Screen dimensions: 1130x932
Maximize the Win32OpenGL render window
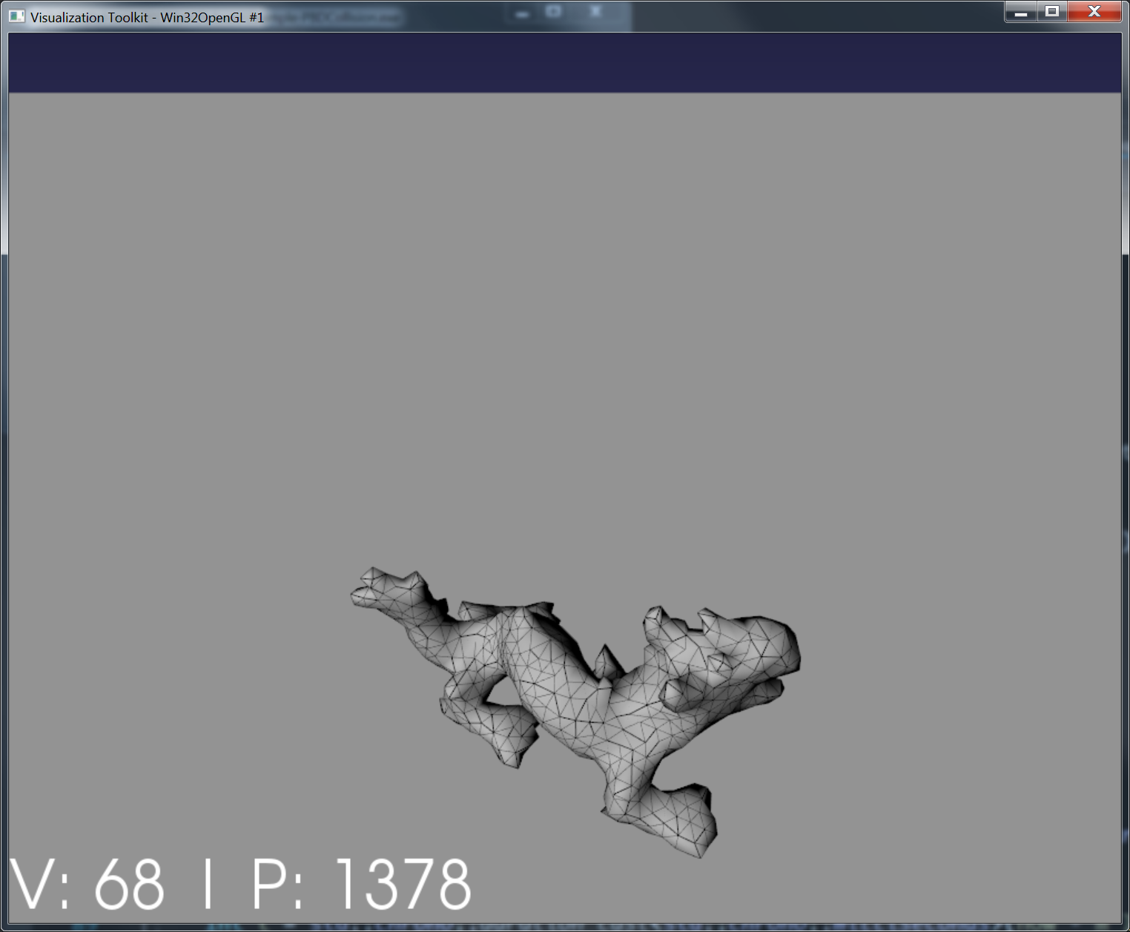point(1052,12)
